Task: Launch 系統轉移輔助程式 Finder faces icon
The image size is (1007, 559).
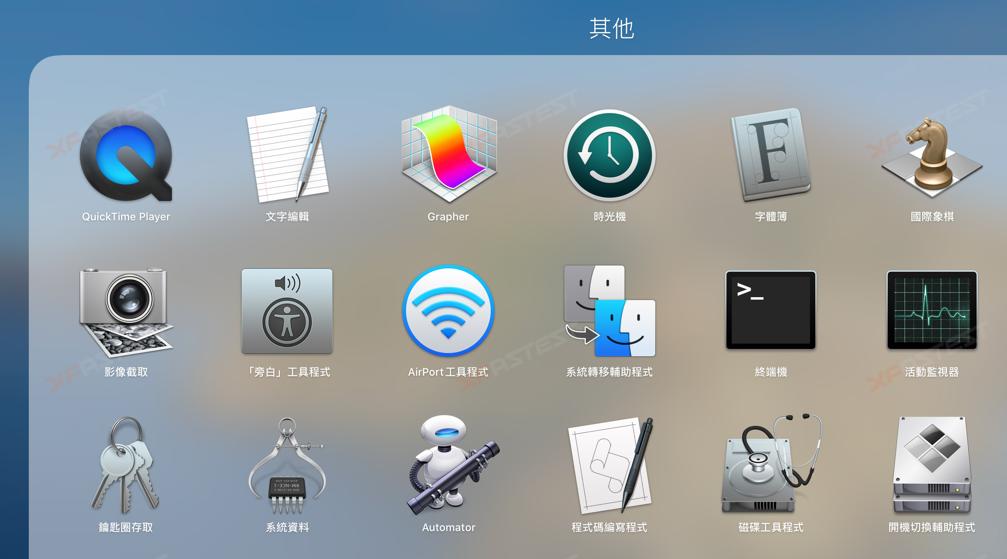Action: 610,311
